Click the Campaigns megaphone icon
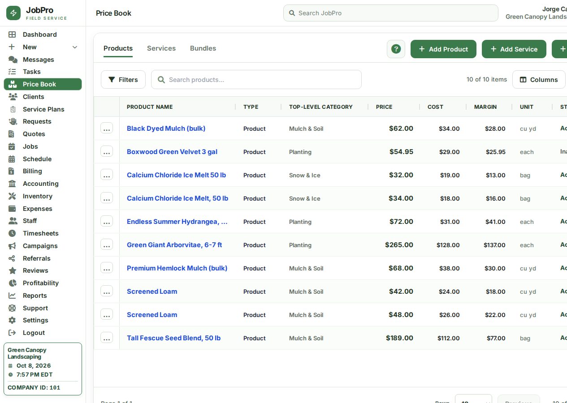Screen dimensions: 567x403 point(12,246)
